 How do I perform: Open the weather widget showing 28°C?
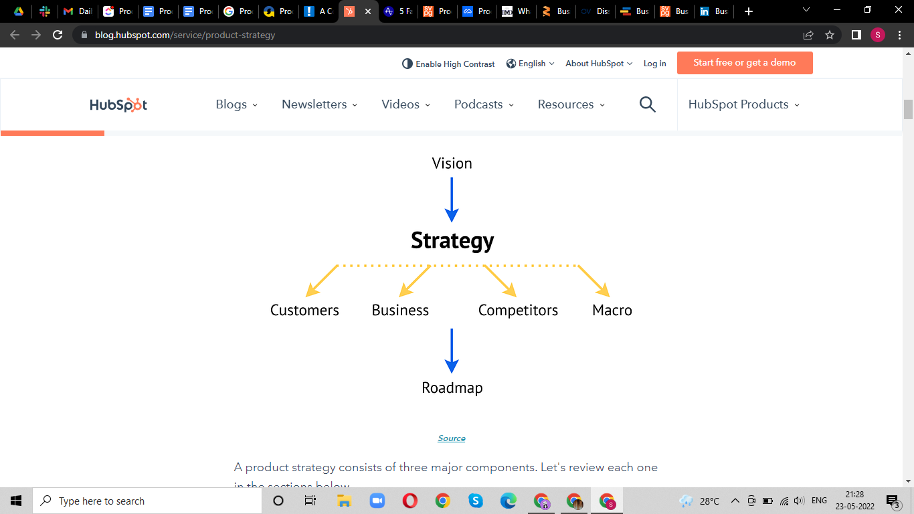699,501
